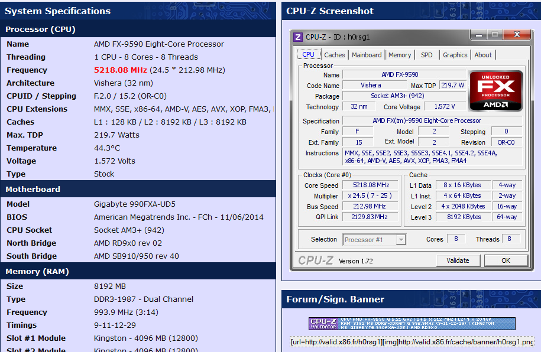Open the Processor #1 selection dropdown
Viewport: 541px width, 352px height.
374,240
